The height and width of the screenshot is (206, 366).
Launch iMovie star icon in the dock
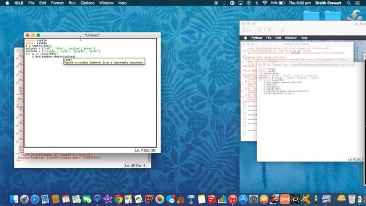108,199
